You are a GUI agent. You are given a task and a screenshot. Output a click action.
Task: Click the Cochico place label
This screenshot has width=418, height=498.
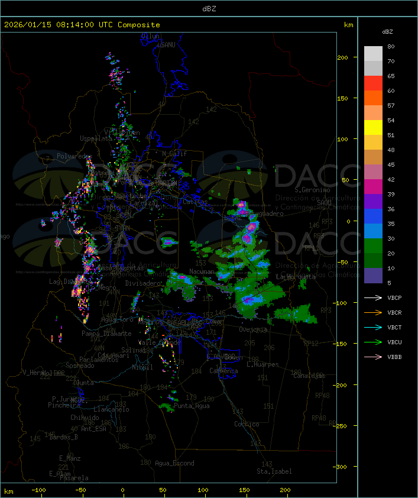pyautogui.click(x=247, y=424)
